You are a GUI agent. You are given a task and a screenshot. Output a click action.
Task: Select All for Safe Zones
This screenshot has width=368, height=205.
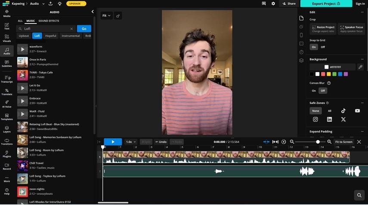[330, 111]
